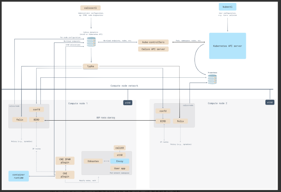Select confd in Compute node 1
281x192 pixels.
point(36,109)
